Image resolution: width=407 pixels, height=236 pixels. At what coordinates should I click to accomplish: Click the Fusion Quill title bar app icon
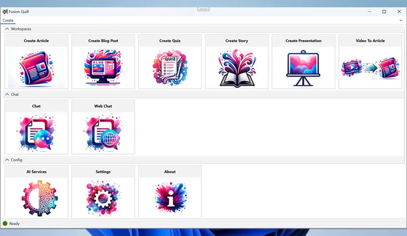[x=5, y=11]
